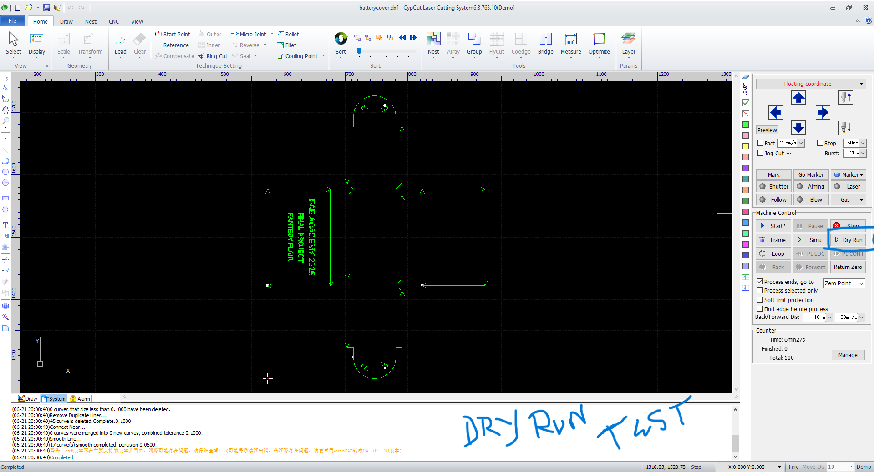Viewport: 874px width, 472px height.
Task: Click the Preview button
Action: 767,130
